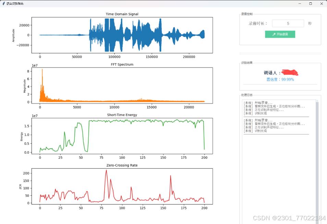The image size is (327, 224).
Task: Click the ZCR axis label
Action: tap(20, 186)
